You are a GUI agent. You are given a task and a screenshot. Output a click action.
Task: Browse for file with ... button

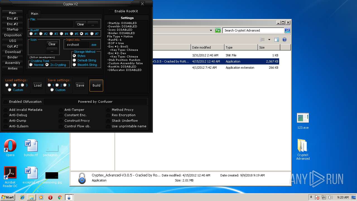pyautogui.click(x=93, y=24)
